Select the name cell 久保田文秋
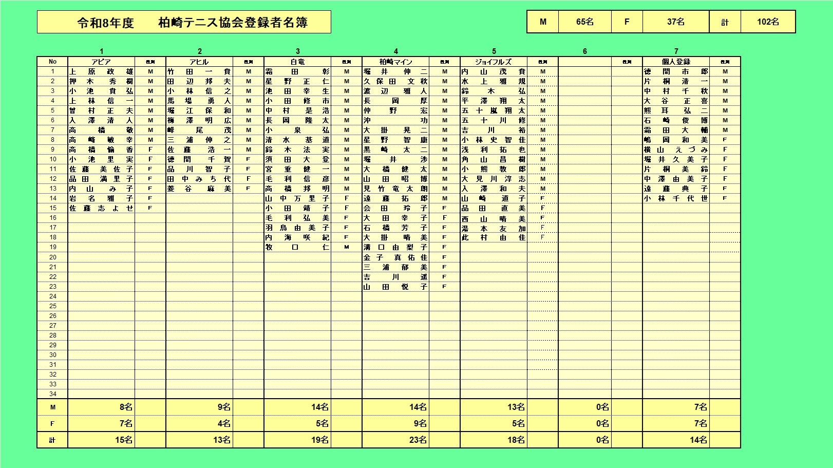This screenshot has width=833, height=468. point(395,81)
